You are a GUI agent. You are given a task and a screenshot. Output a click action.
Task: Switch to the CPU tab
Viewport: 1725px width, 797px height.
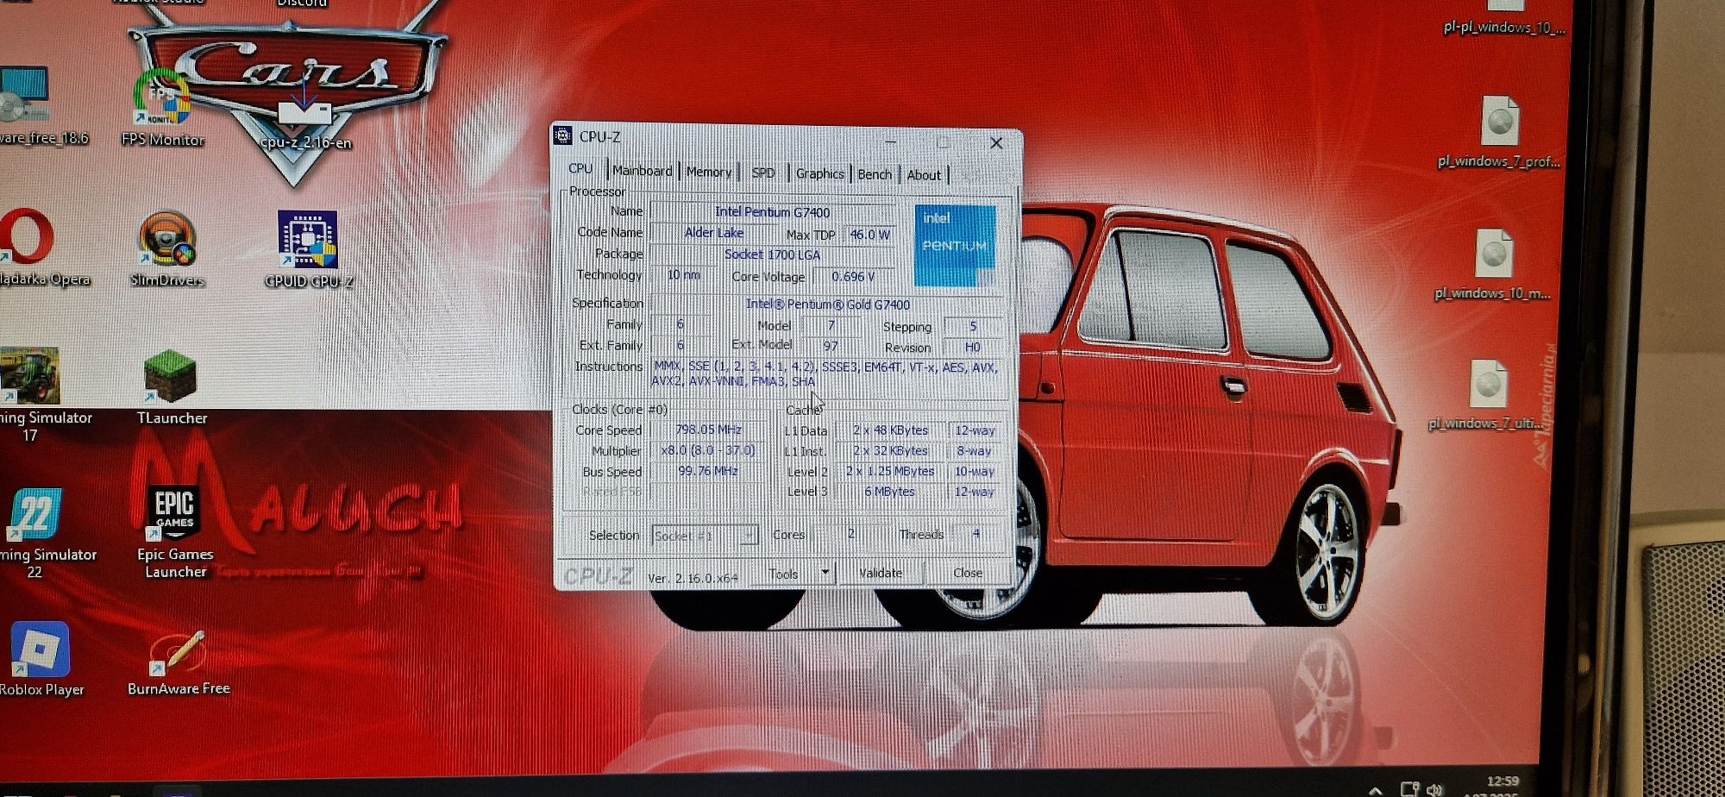pos(580,169)
